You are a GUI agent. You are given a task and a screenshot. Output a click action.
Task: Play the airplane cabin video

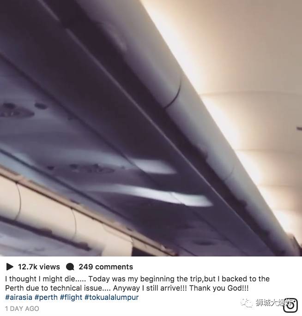pyautogui.click(x=151, y=128)
